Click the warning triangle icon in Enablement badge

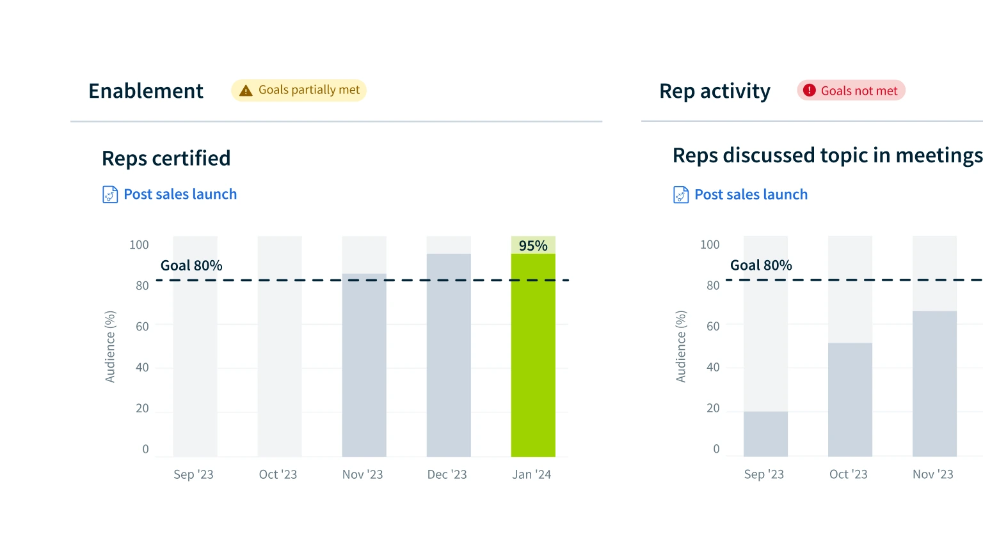coord(246,91)
